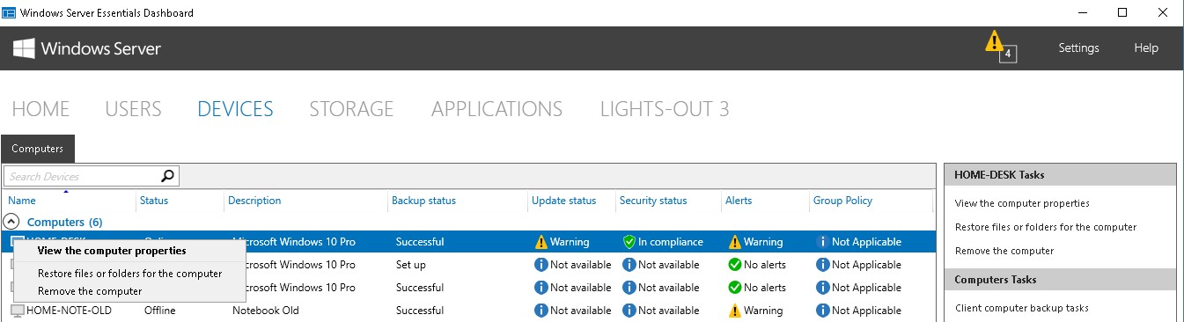Viewport: 1184px width, 322px height.
Task: Select the HOME-NOTE-OLD computer row name
Action: tap(69, 311)
